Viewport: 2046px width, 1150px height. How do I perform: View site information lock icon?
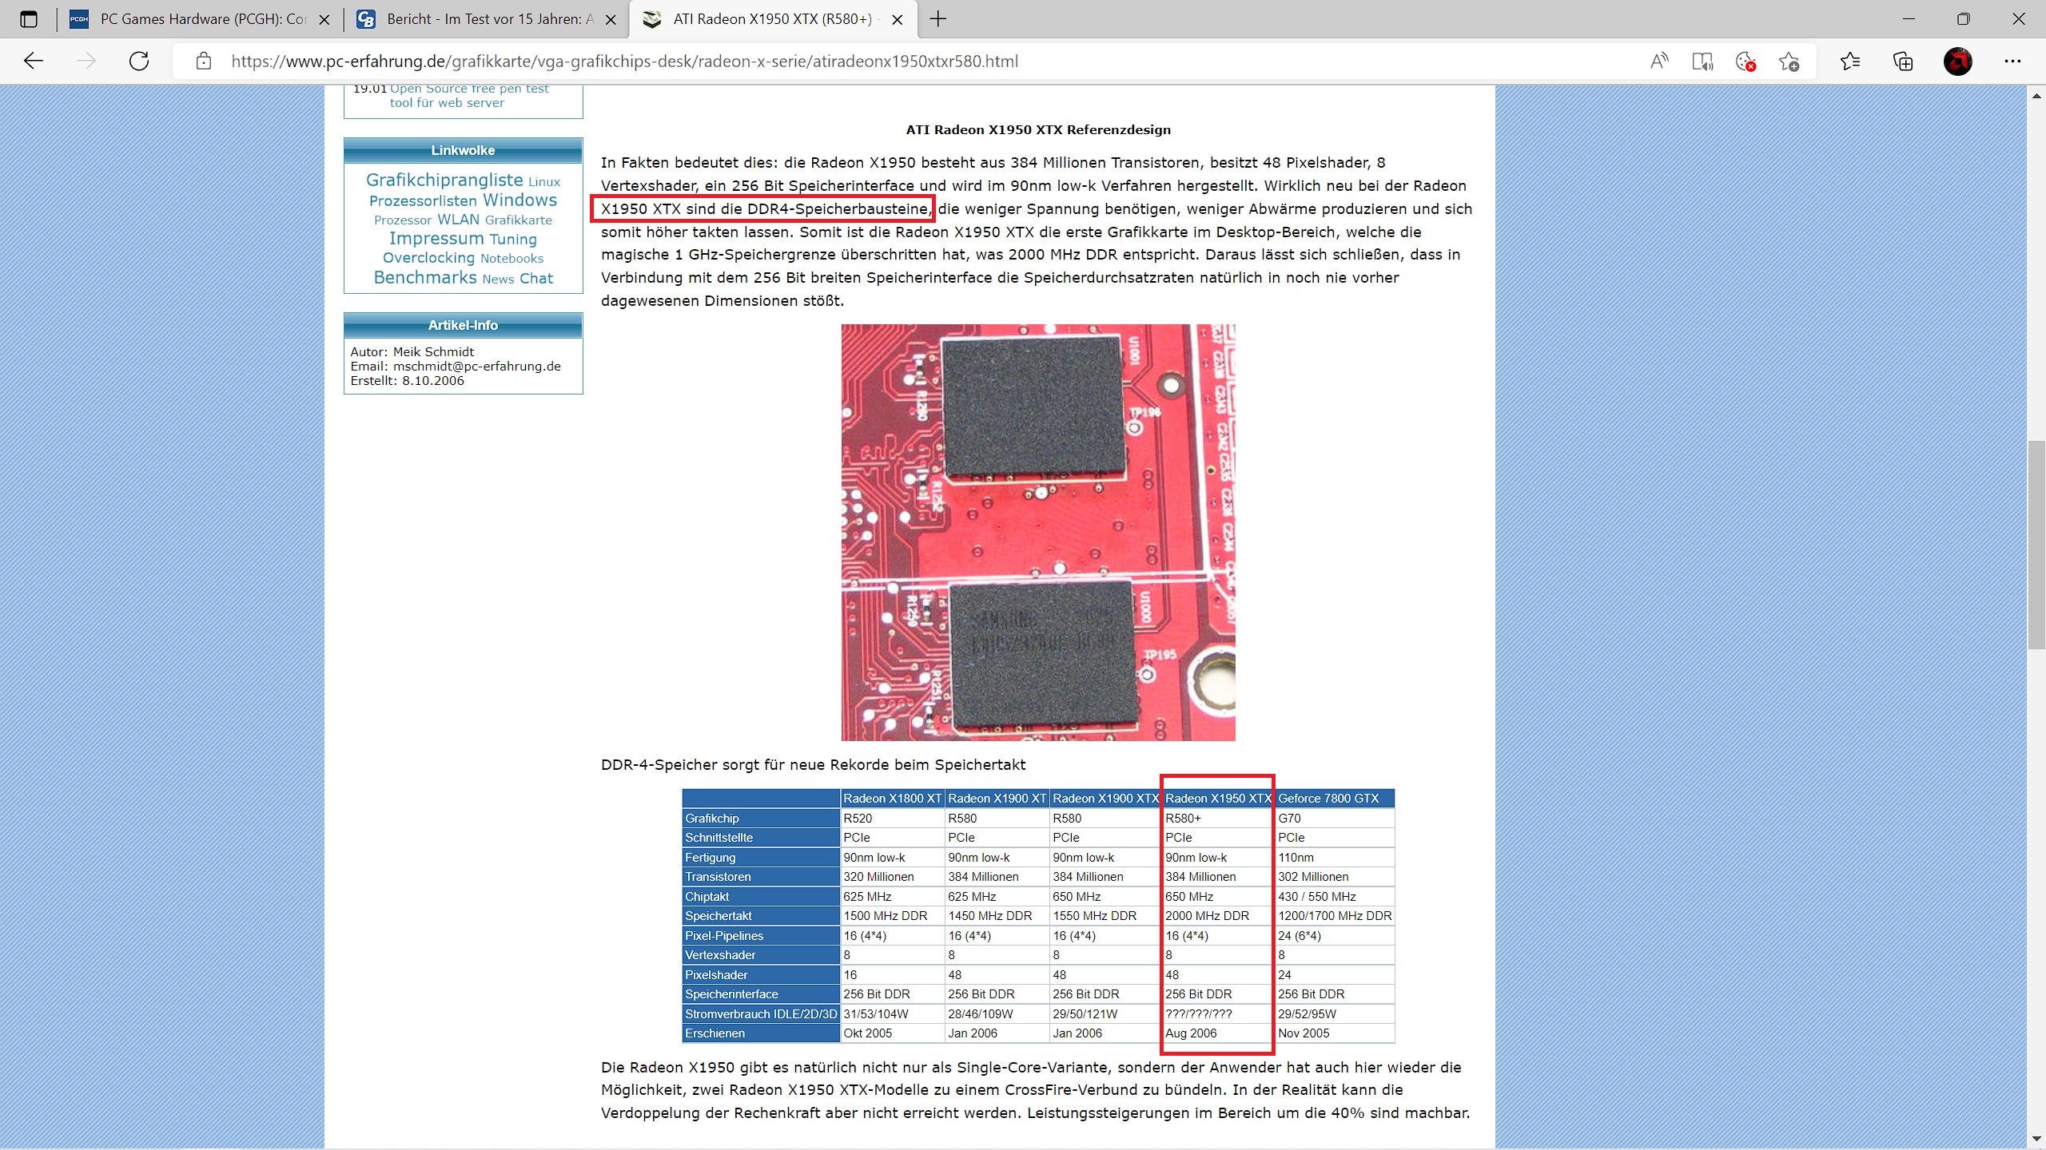point(204,61)
